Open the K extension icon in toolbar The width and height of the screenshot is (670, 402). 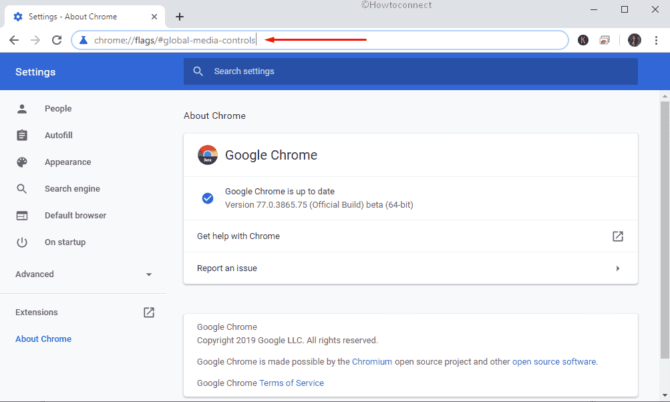pyautogui.click(x=583, y=40)
